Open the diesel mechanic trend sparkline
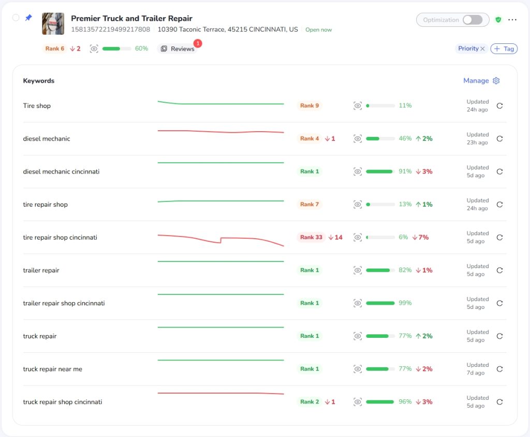530x437 pixels. tap(220, 132)
